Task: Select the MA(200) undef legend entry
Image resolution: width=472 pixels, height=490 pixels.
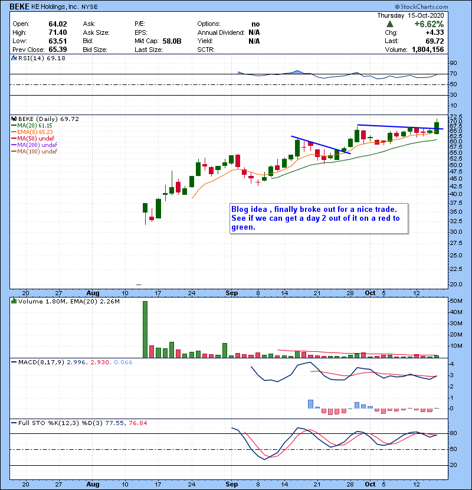Action: pyautogui.click(x=34, y=145)
